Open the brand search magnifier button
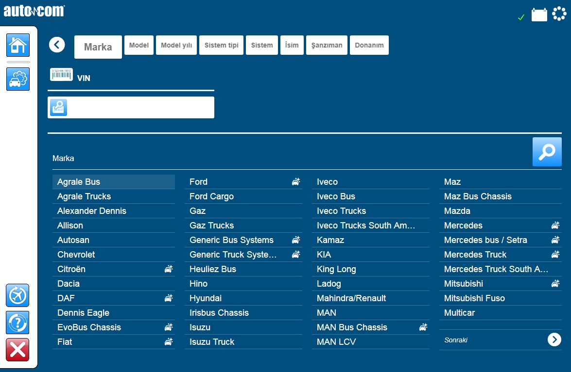This screenshot has height=372, width=571. click(547, 152)
